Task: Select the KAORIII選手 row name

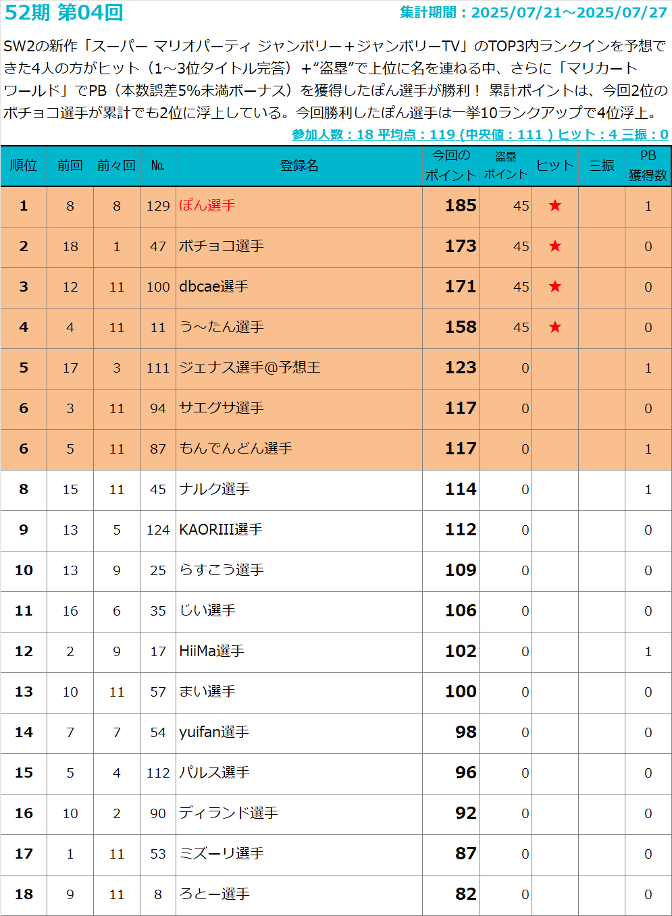Action: click(x=221, y=530)
